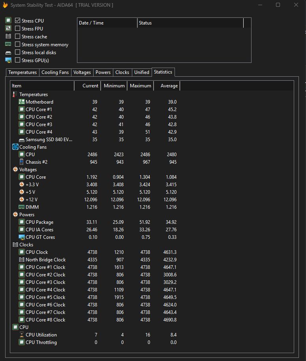Enable the Stress FPU checkbox

[18, 28]
